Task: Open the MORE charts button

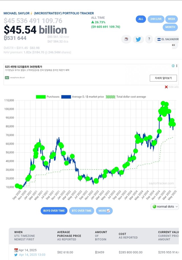Action: [104, 211]
